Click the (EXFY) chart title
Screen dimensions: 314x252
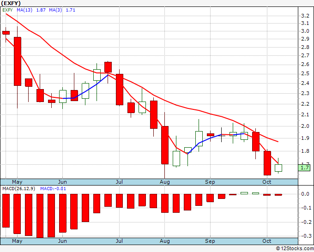click(x=11, y=3)
